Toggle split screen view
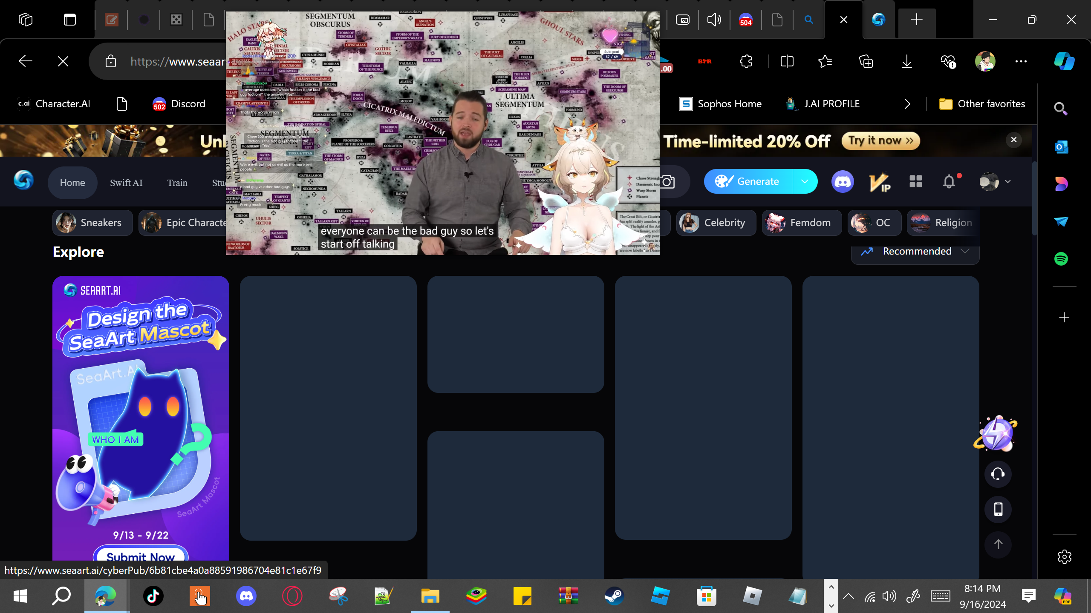Viewport: 1091px width, 613px height. (x=787, y=61)
